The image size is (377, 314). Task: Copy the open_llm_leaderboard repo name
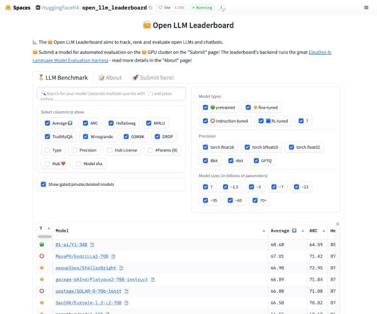click(x=151, y=8)
